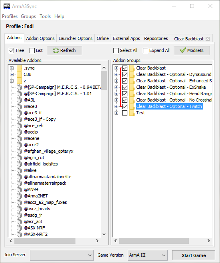This screenshot has height=263, width=220.
Task: Click the @ascz_heads addon brick icon
Action: click(20, 209)
